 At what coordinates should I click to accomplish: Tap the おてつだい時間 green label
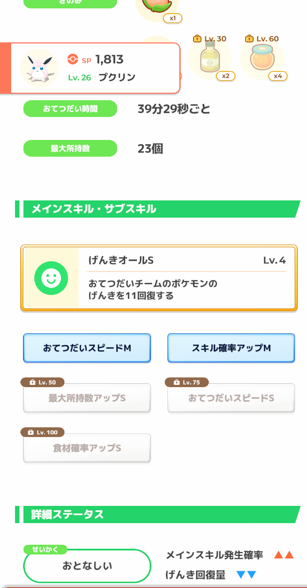tap(70, 109)
